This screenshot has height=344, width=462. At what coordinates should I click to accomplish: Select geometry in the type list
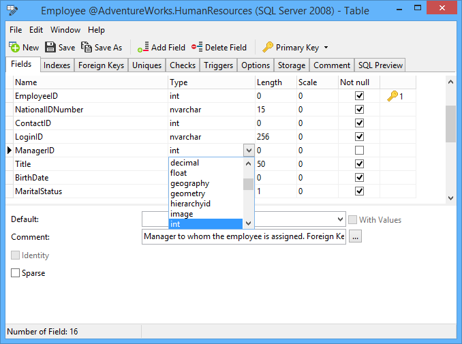[x=206, y=193]
